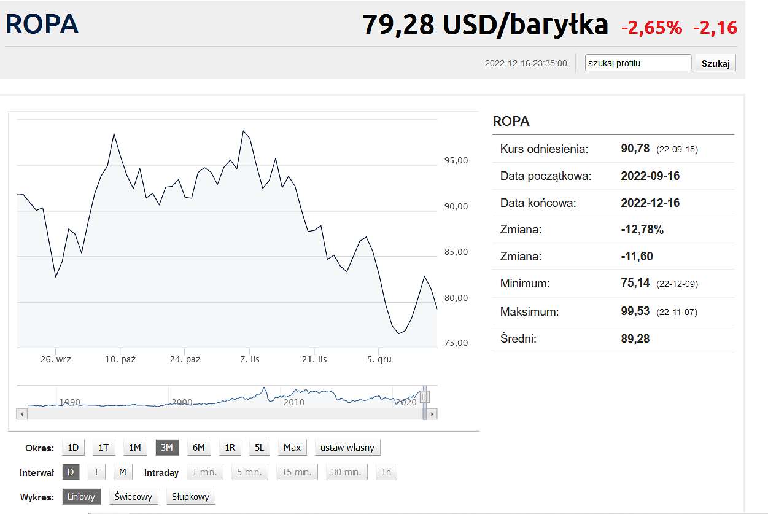Click the right arrow of the chart navigator scrollbar
The image size is (768, 514).
[x=432, y=415]
